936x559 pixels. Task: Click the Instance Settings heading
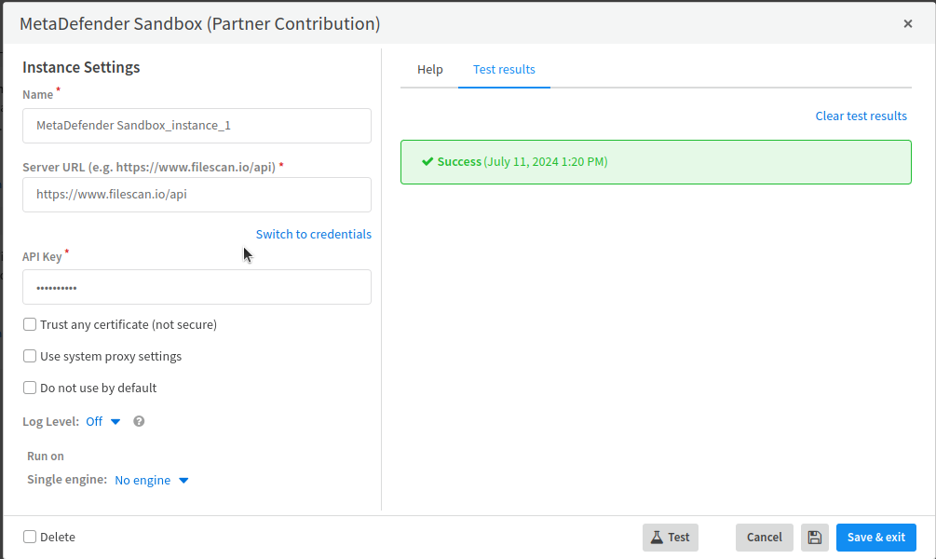point(81,67)
